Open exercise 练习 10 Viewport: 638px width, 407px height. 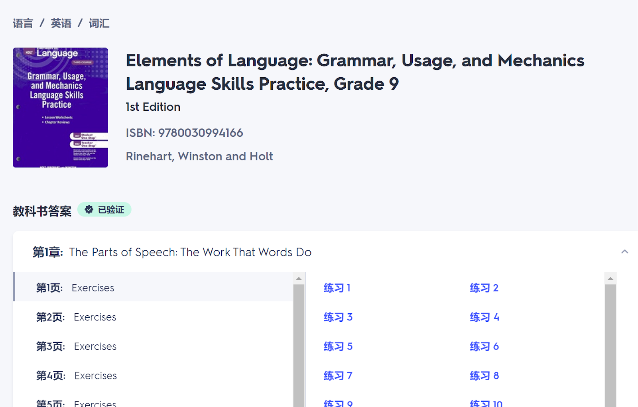[486, 403]
